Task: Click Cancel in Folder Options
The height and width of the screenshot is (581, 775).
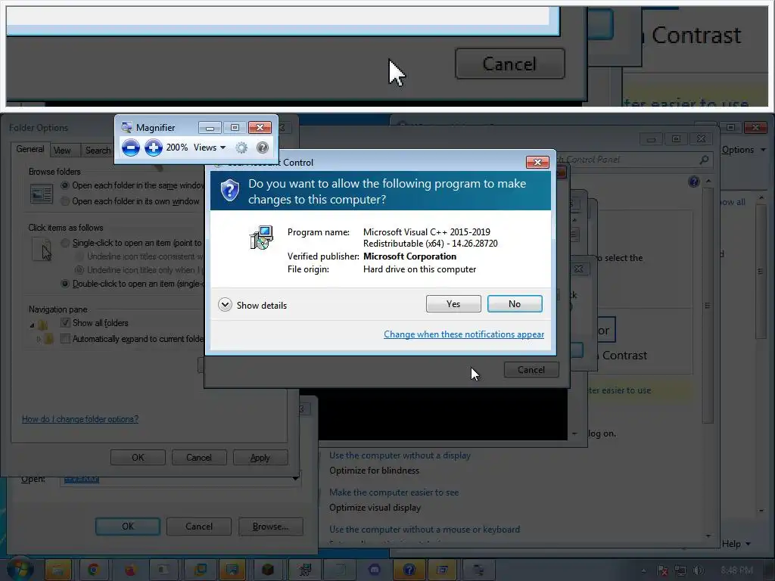Action: click(199, 458)
